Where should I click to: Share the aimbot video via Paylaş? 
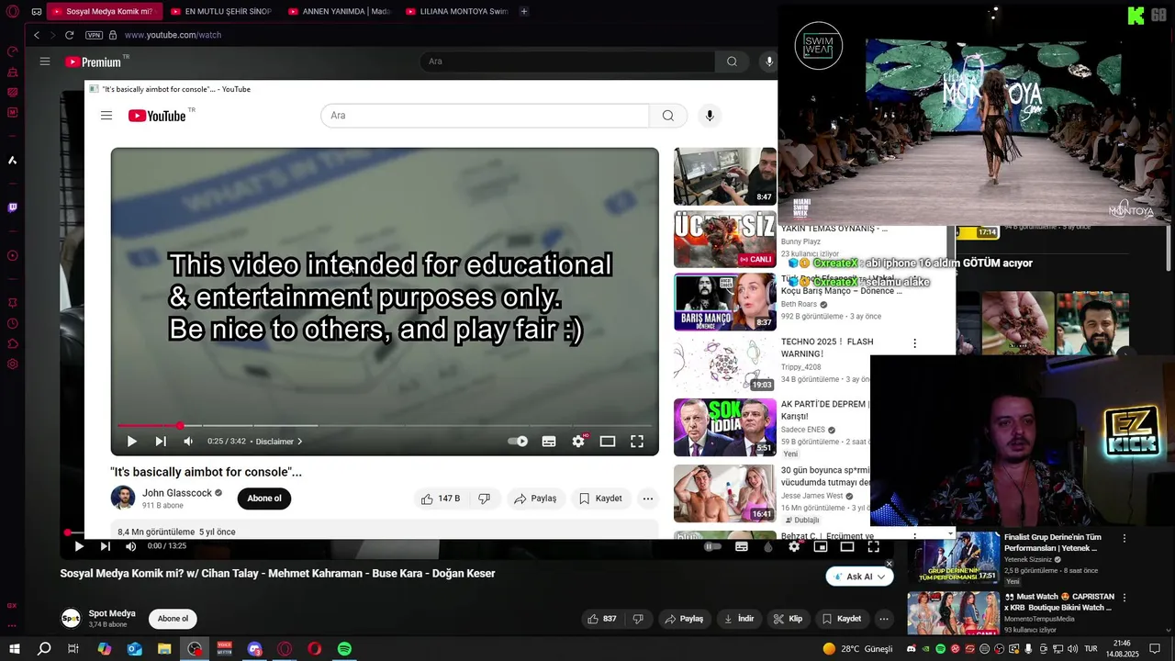point(536,499)
